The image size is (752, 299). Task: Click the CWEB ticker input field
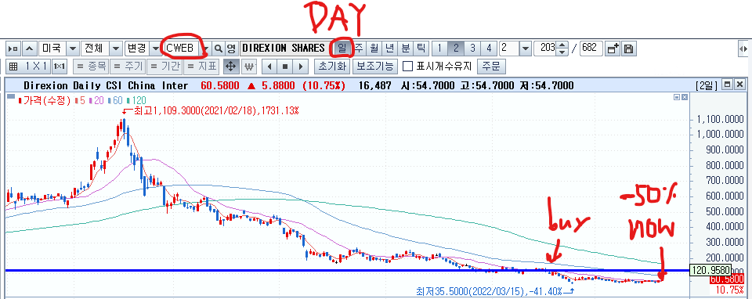coord(181,48)
